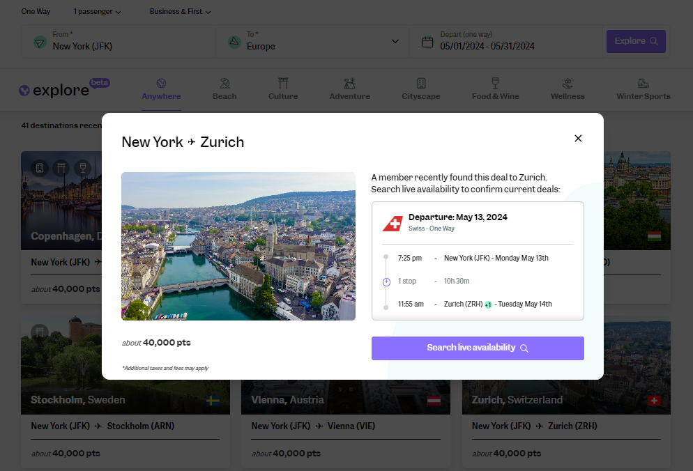
Task: Select the Beach category icon
Action: point(224,82)
